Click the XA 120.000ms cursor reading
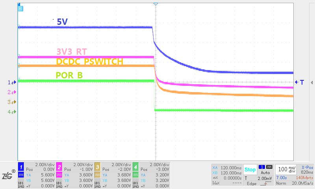 231,168
